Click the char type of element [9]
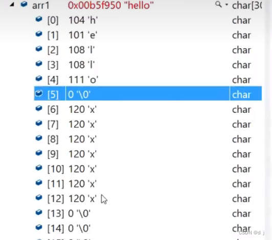The image size is (272, 240). (241, 154)
